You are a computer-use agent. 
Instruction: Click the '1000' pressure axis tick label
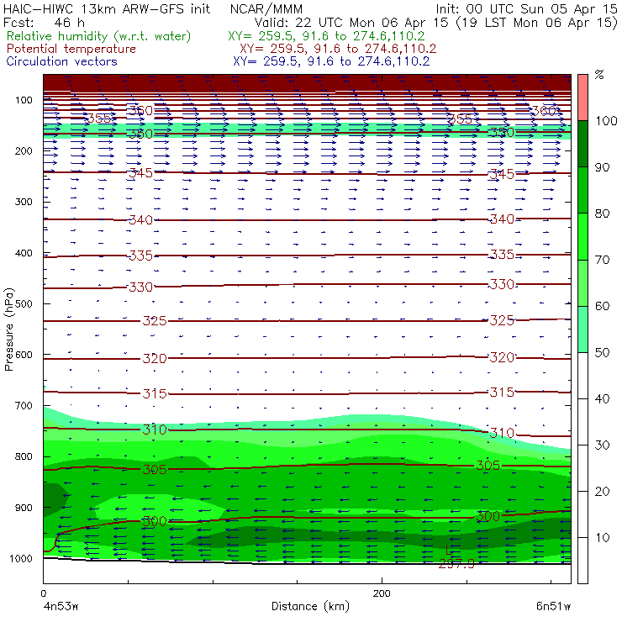(x=21, y=558)
